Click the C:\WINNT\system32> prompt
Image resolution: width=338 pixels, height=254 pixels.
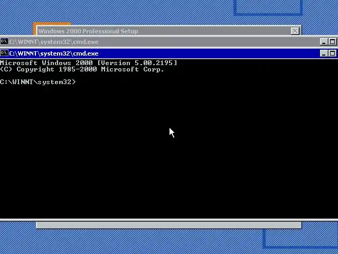pyautogui.click(x=38, y=82)
